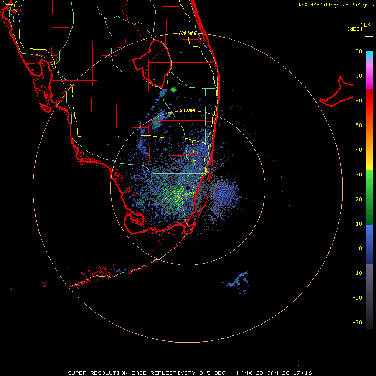
Task: Click the -30 value on the dBZ scale
Action: 357,323
